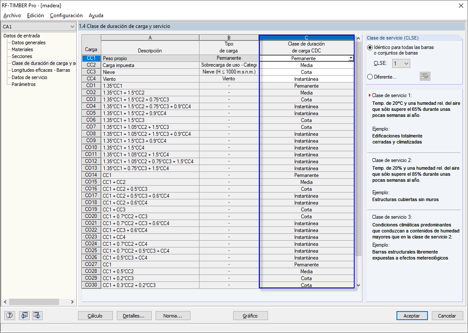Open CC1 load duration class dropdown arrow
The image size is (468, 333).
351,58
